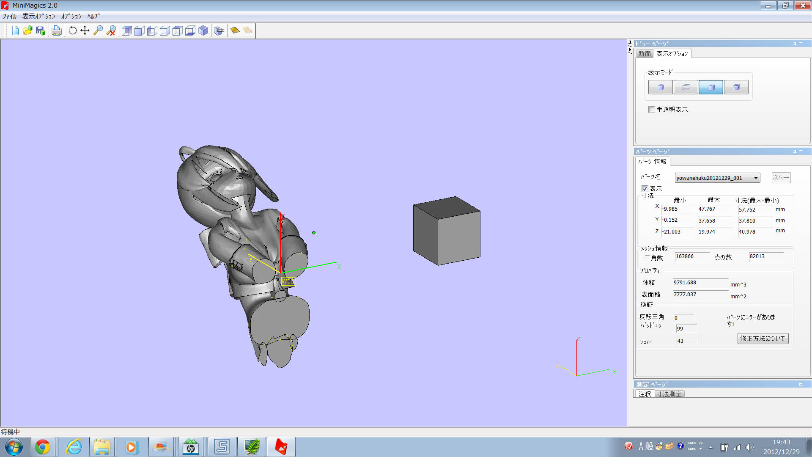
Task: Click the 修正方法について button
Action: pos(763,339)
